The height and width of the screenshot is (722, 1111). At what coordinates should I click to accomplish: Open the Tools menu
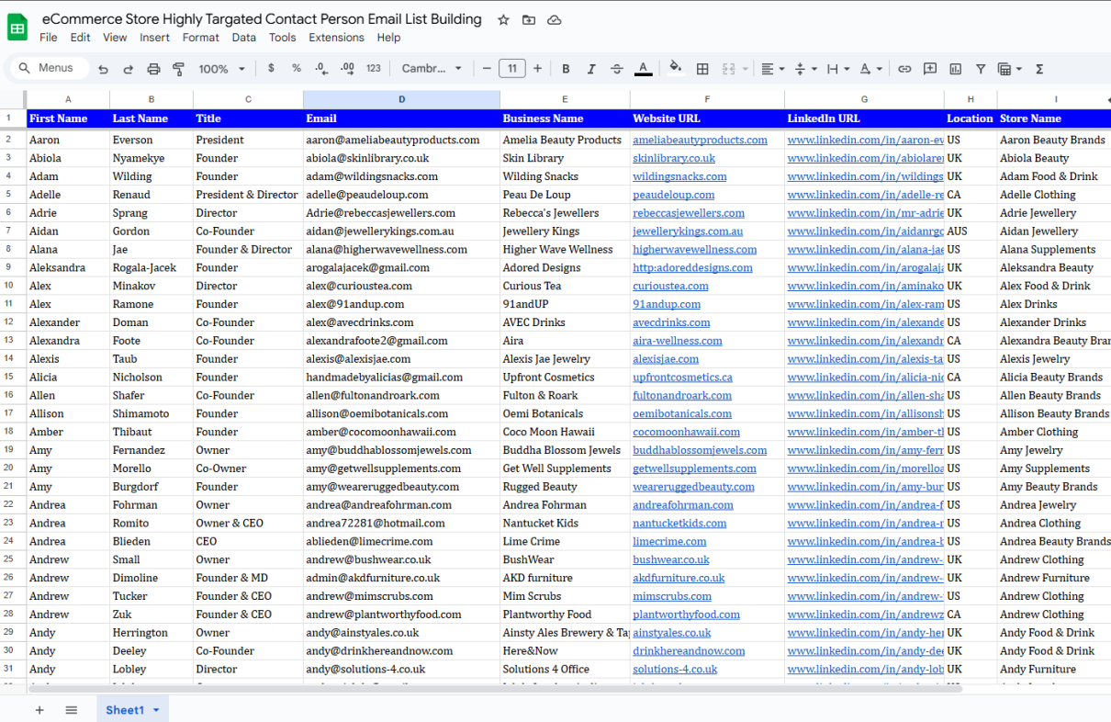[283, 38]
